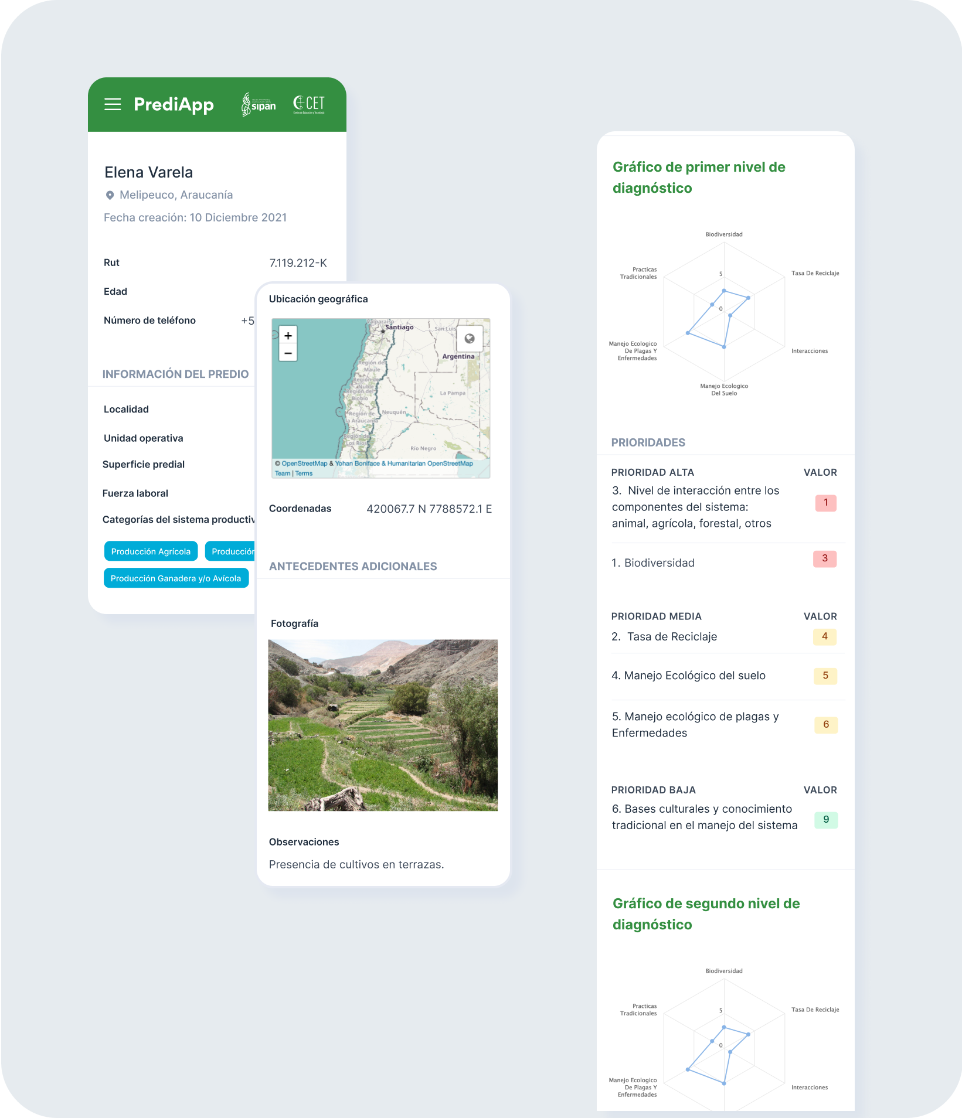Image resolution: width=962 pixels, height=1118 pixels.
Task: Click the green value badge showing 9
Action: point(826,820)
